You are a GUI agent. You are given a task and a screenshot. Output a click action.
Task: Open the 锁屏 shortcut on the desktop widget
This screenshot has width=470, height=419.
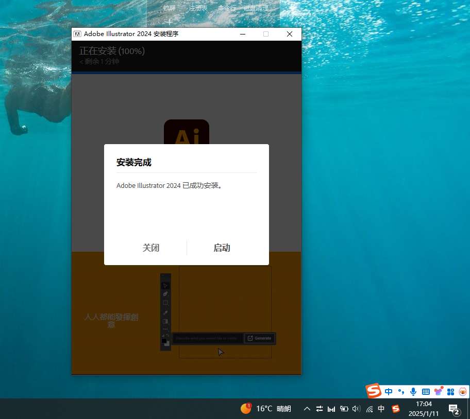(x=170, y=8)
